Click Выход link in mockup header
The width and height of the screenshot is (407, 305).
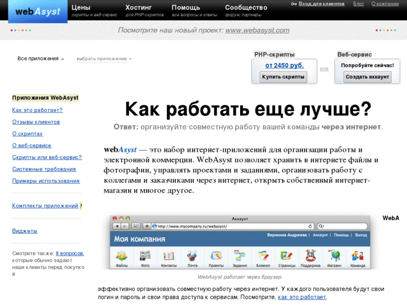(x=361, y=235)
